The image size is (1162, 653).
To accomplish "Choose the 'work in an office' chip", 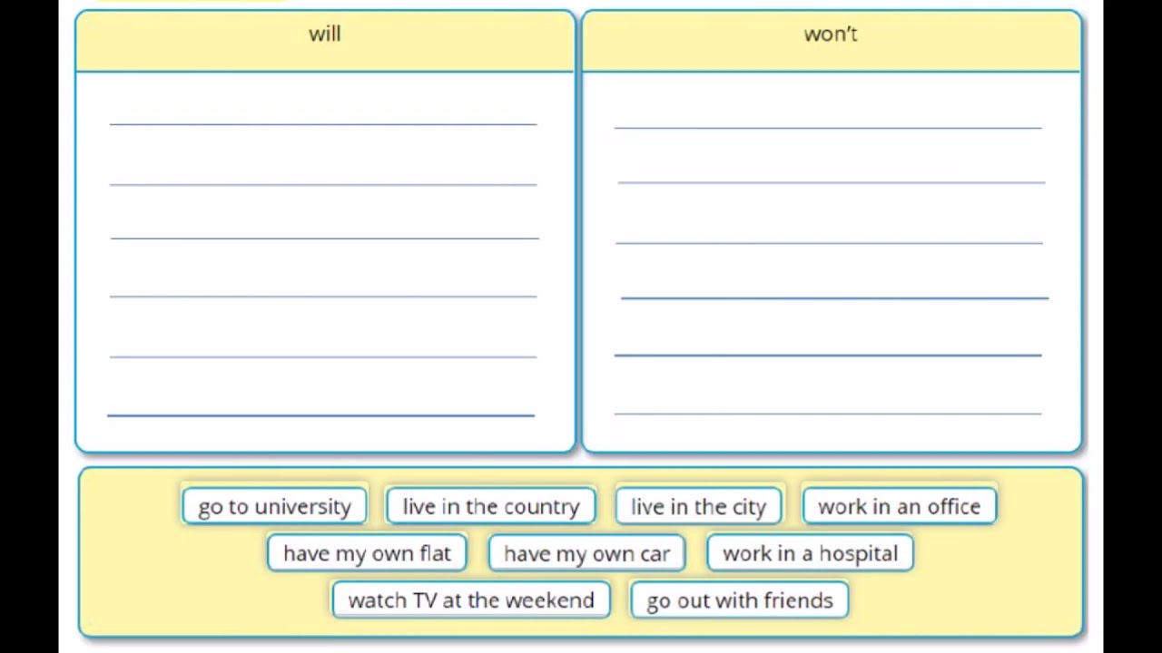I will 899,506.
